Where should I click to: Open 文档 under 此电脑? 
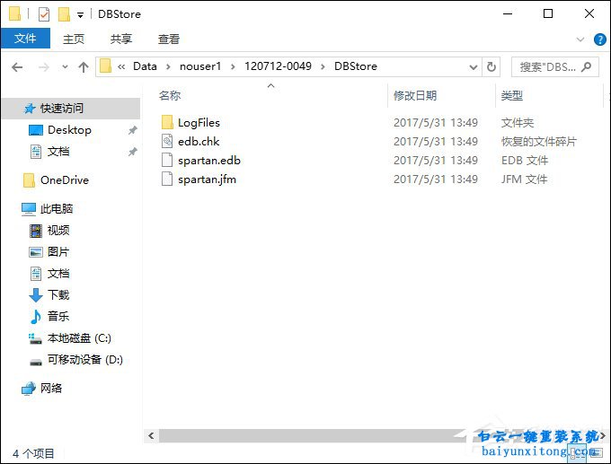58,274
